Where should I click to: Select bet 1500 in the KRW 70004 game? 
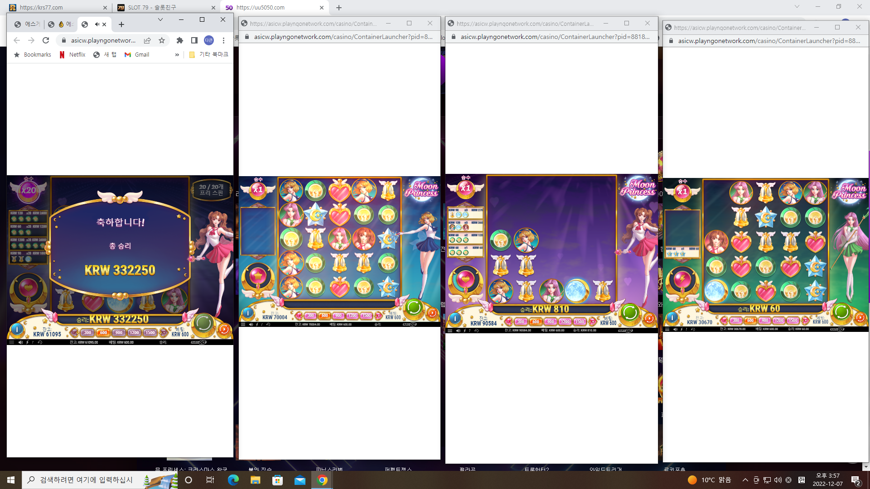pyautogui.click(x=366, y=316)
